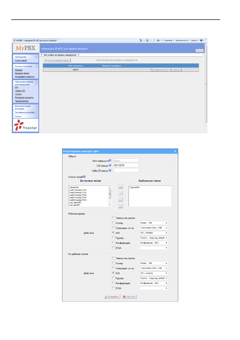Click the Yeastar logo in the sidebar
240x340 pixels.
click(x=26, y=125)
